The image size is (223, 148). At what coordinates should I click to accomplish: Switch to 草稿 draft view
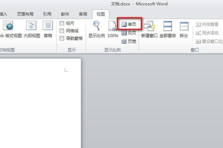[x=48, y=30]
